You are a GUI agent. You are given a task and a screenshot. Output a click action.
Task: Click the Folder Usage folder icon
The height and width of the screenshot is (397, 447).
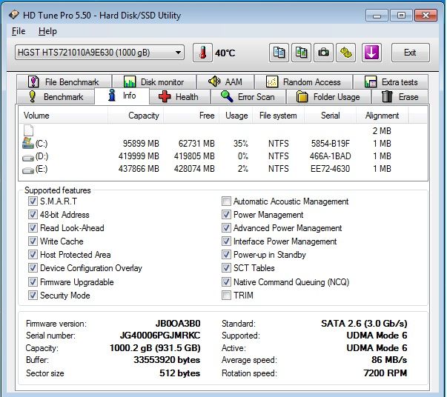pos(302,96)
